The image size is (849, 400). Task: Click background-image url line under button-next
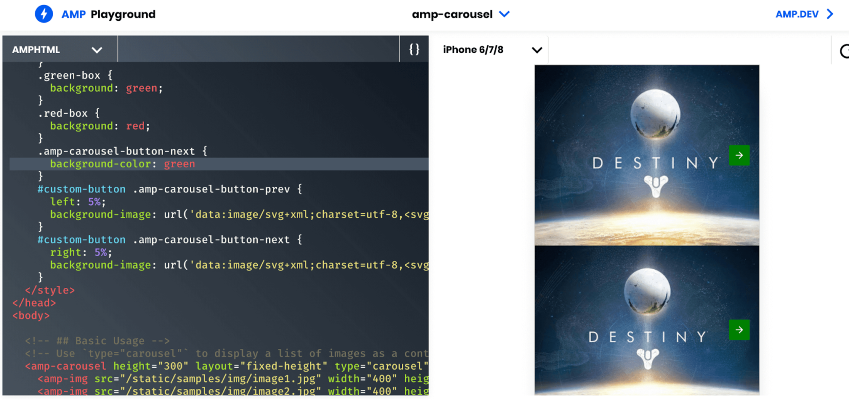coord(239,265)
